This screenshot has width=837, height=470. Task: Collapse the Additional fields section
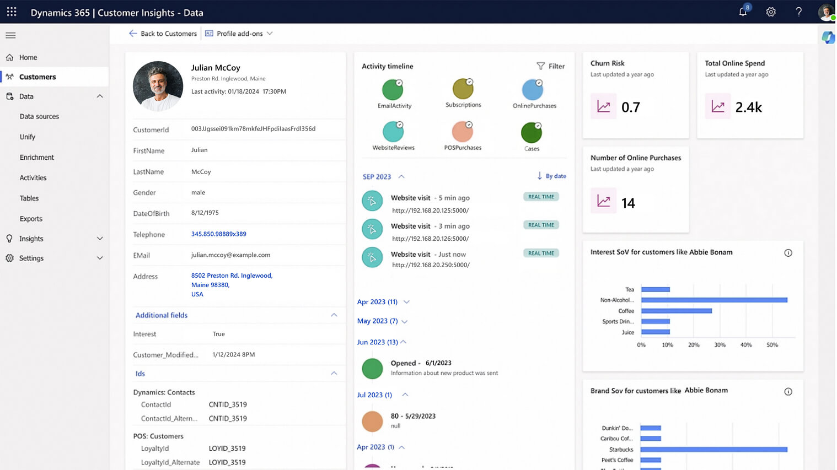334,315
